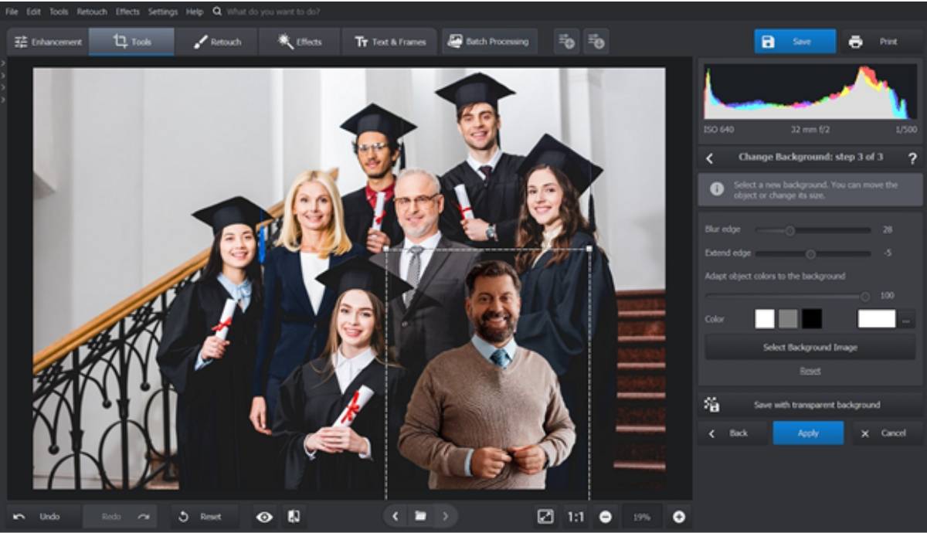Save the edited photo
Viewport: 927px width, 533px height.
(795, 42)
